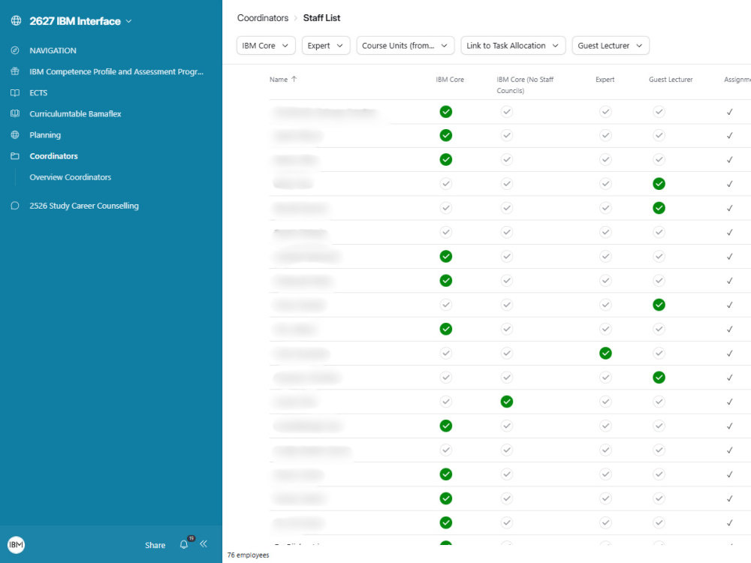This screenshot has height=563, width=751.
Task: Click Coordinators in the breadcrumb
Action: (x=262, y=18)
